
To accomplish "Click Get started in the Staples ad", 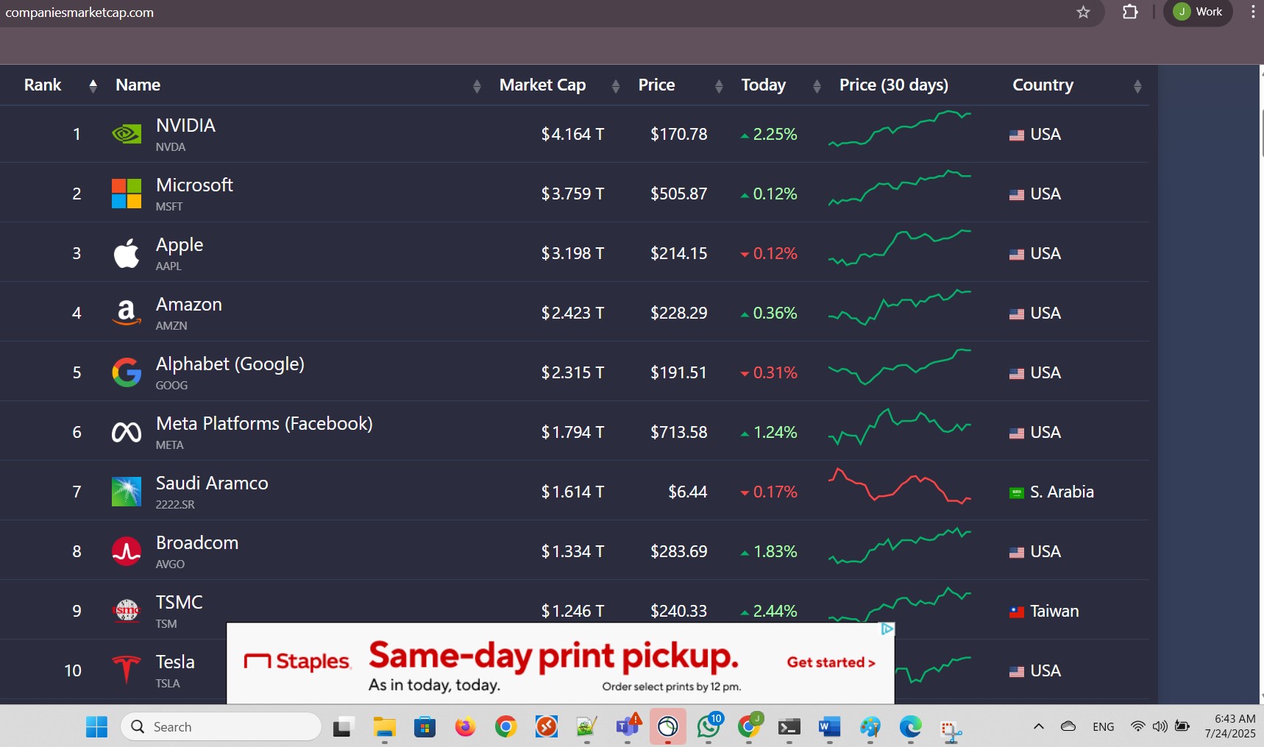I will pyautogui.click(x=831, y=662).
